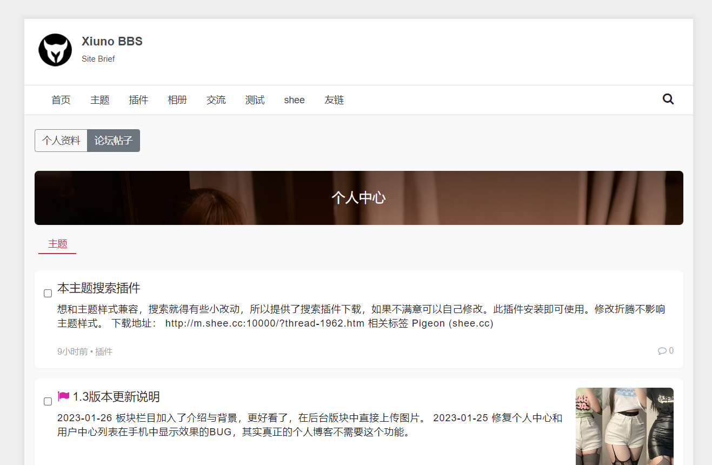Click the pink flag icon on 1.3版本更新说明
712x465 pixels.
coord(64,396)
